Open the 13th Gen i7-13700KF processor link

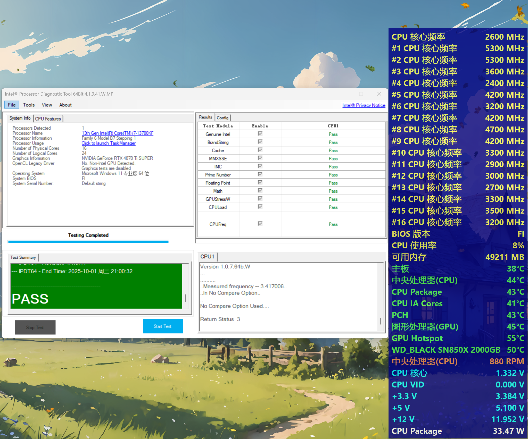117,133
